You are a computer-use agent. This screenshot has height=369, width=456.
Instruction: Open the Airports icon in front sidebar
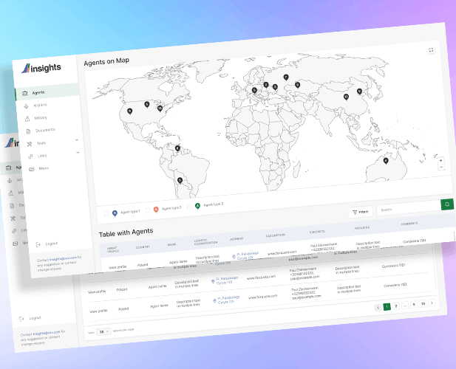tap(26, 106)
